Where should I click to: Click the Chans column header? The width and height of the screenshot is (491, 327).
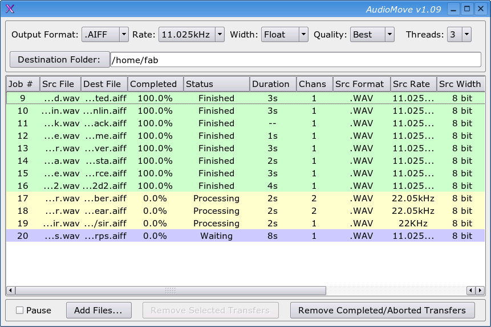click(x=314, y=84)
